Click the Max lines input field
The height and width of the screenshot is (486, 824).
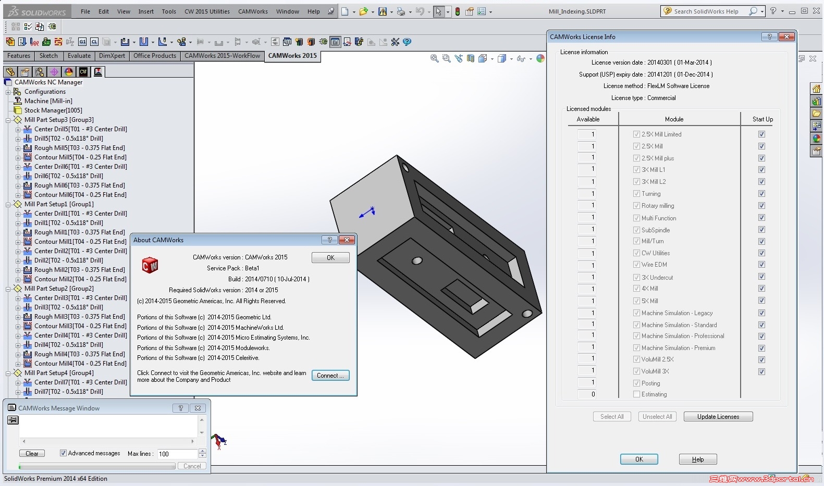[x=177, y=454]
